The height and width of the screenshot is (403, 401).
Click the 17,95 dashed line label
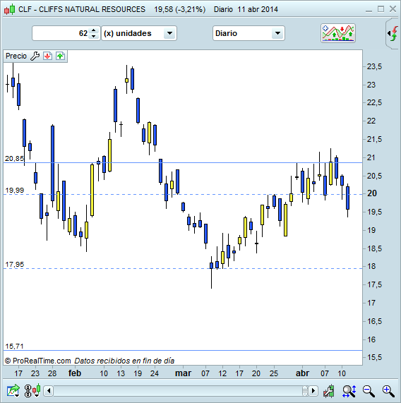click(x=14, y=264)
